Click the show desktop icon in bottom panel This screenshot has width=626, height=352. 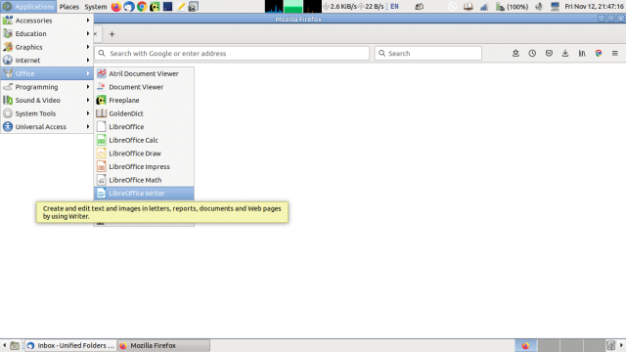pyautogui.click(x=15, y=345)
